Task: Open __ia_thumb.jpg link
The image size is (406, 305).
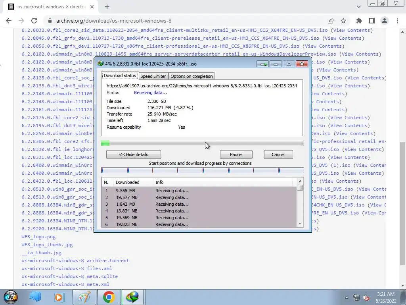Action: (41, 253)
